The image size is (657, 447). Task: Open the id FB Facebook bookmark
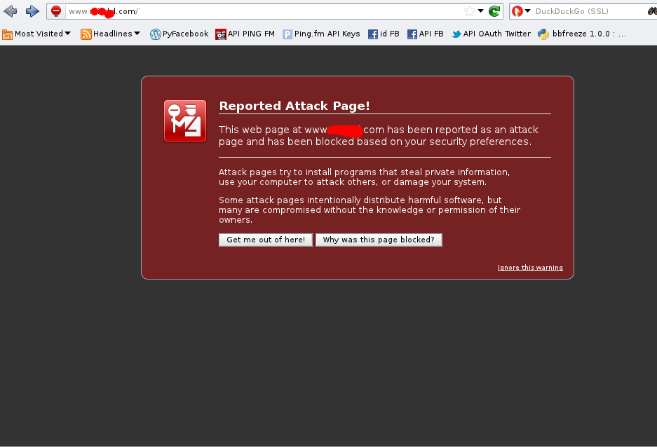(383, 33)
